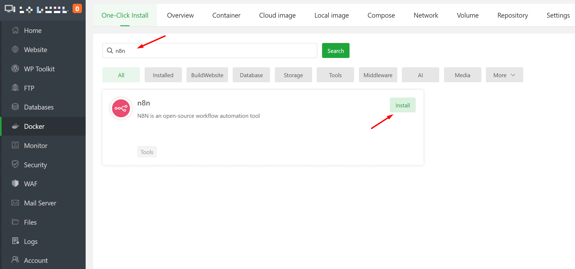Install the n8n application
Viewport: 575px width, 269px height.
[403, 105]
